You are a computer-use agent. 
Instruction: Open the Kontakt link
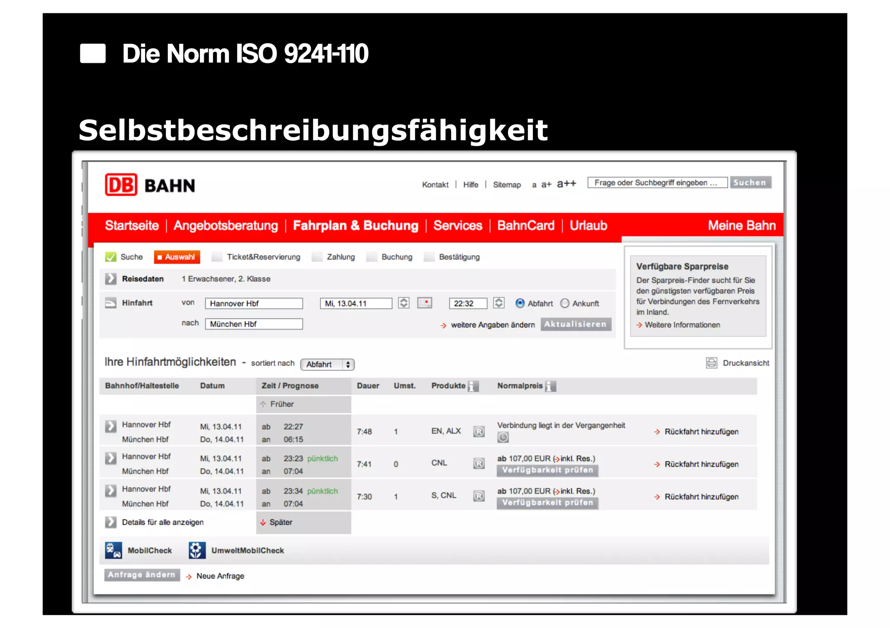(x=435, y=184)
